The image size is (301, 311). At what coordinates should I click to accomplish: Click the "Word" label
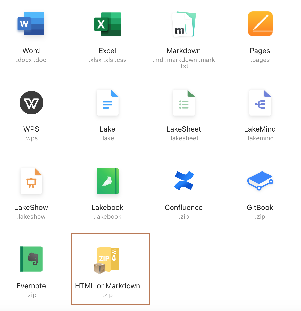31,51
